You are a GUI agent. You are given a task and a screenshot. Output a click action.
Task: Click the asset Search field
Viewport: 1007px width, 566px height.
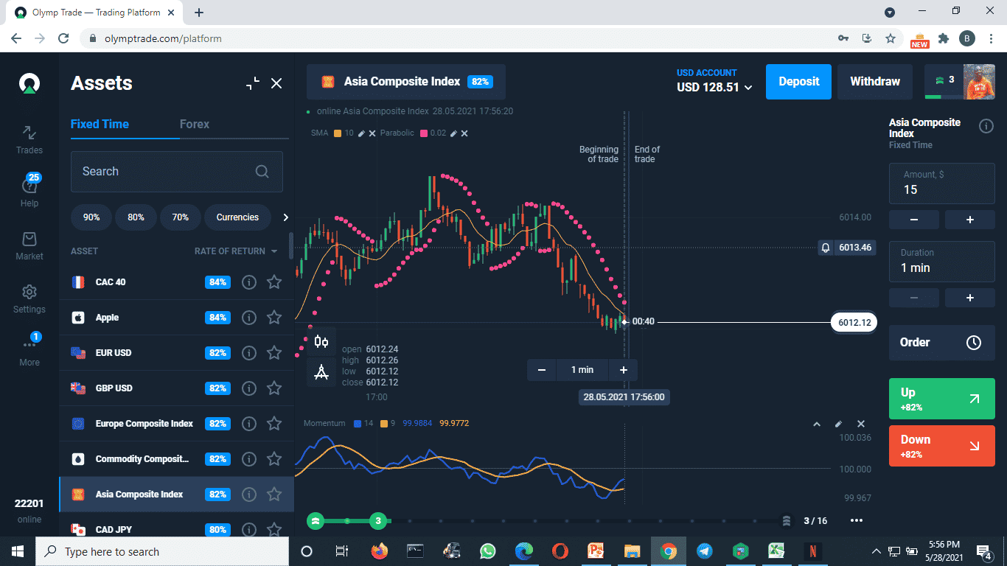coord(177,172)
